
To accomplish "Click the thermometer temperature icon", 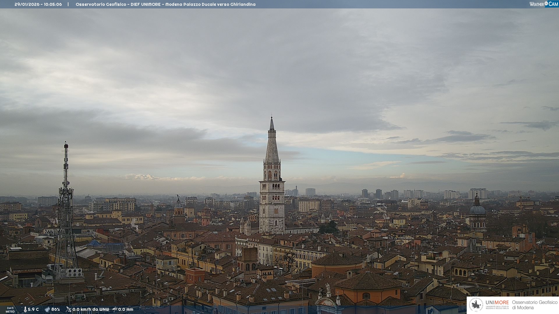I will tap(25, 310).
